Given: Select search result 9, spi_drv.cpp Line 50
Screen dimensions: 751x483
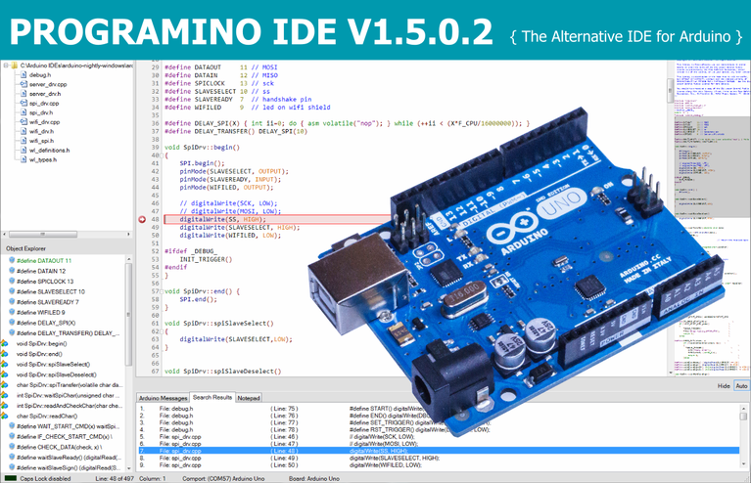Looking at the screenshot, I should 439,464.
